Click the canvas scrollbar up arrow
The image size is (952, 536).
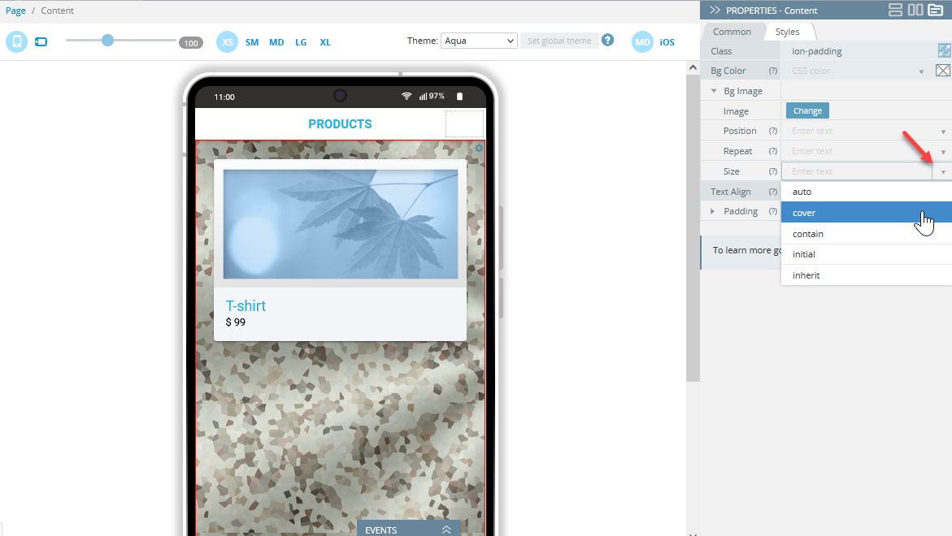coord(693,68)
